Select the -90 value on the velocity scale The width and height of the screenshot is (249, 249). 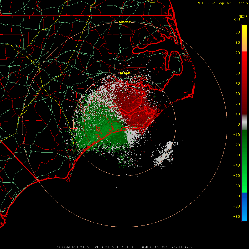click(237, 216)
